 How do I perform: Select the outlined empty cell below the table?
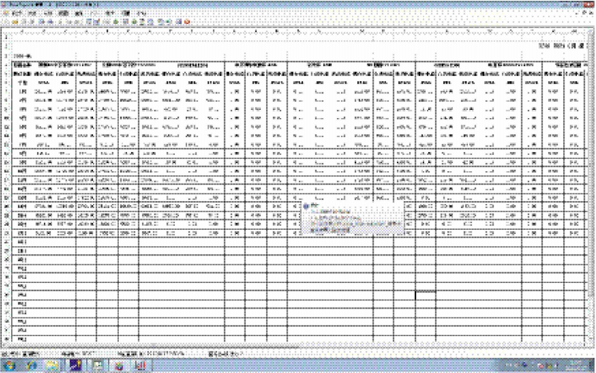point(425,295)
